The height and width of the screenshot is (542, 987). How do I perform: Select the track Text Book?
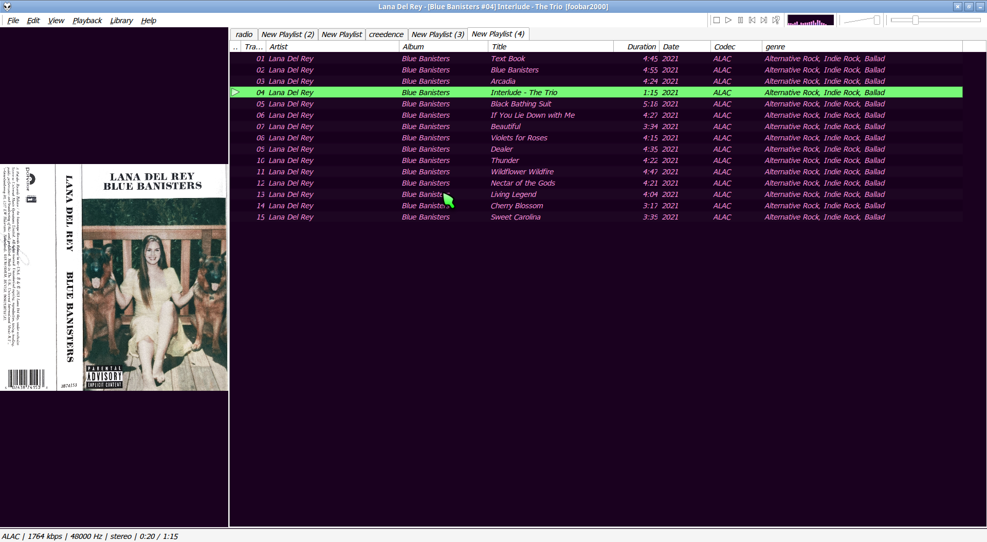click(x=596, y=59)
